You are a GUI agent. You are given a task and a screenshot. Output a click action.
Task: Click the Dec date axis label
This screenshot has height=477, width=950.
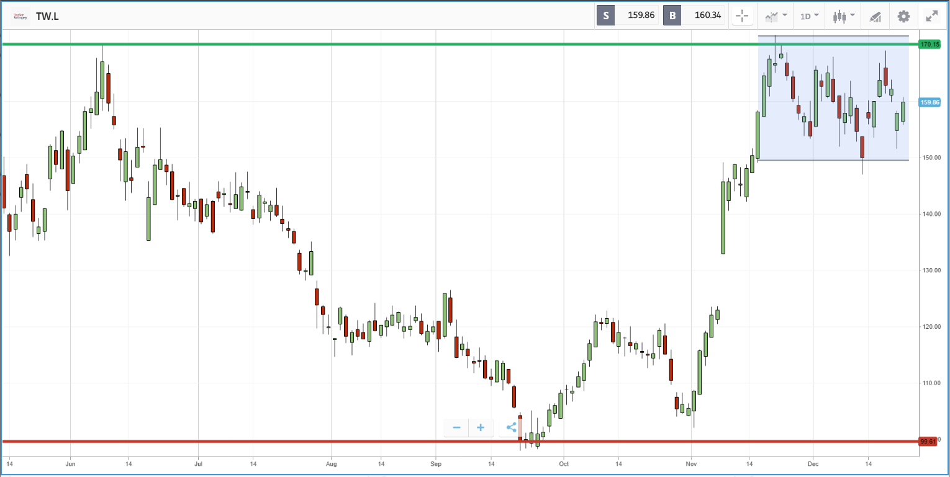[813, 463]
